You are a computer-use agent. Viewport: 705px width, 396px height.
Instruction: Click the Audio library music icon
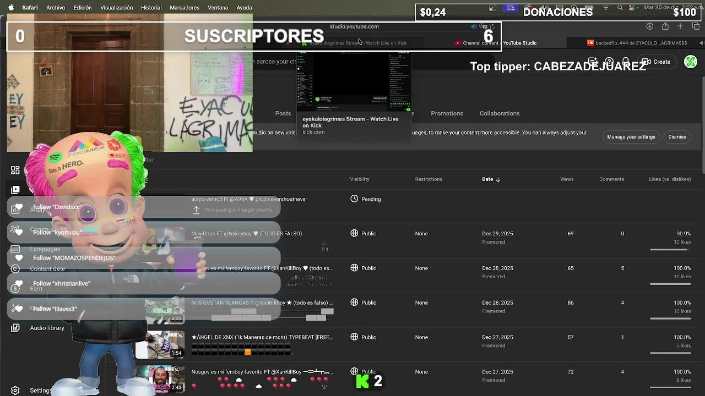tap(15, 328)
